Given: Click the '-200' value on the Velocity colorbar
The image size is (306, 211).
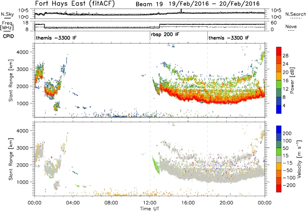Looking at the screenshot, I should click(x=289, y=185).
